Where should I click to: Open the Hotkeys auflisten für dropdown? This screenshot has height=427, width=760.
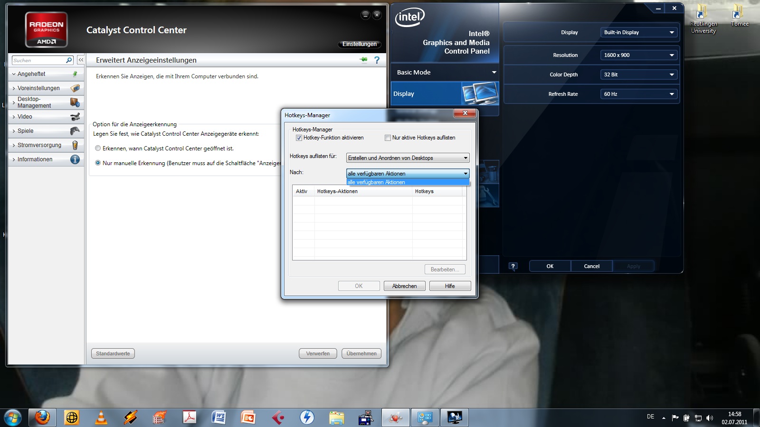click(408, 158)
